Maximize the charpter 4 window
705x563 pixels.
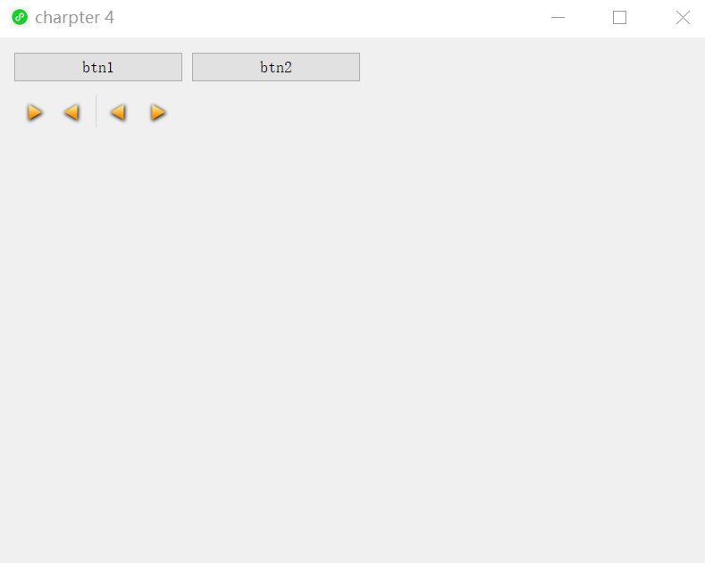click(x=619, y=18)
